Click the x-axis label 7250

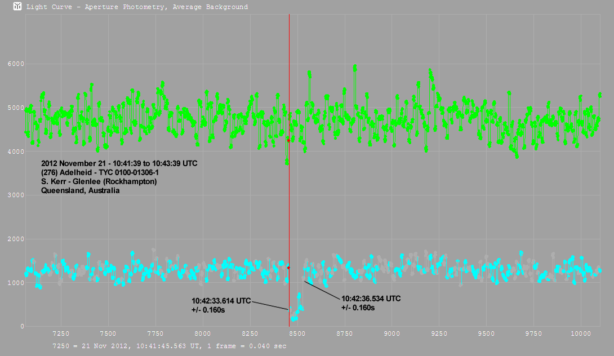pos(61,333)
